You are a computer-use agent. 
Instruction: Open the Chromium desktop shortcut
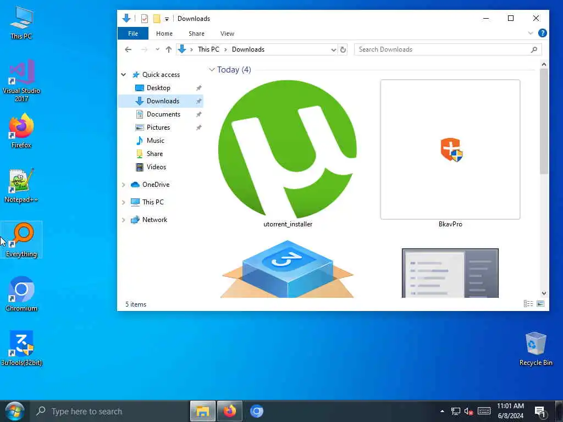click(21, 294)
